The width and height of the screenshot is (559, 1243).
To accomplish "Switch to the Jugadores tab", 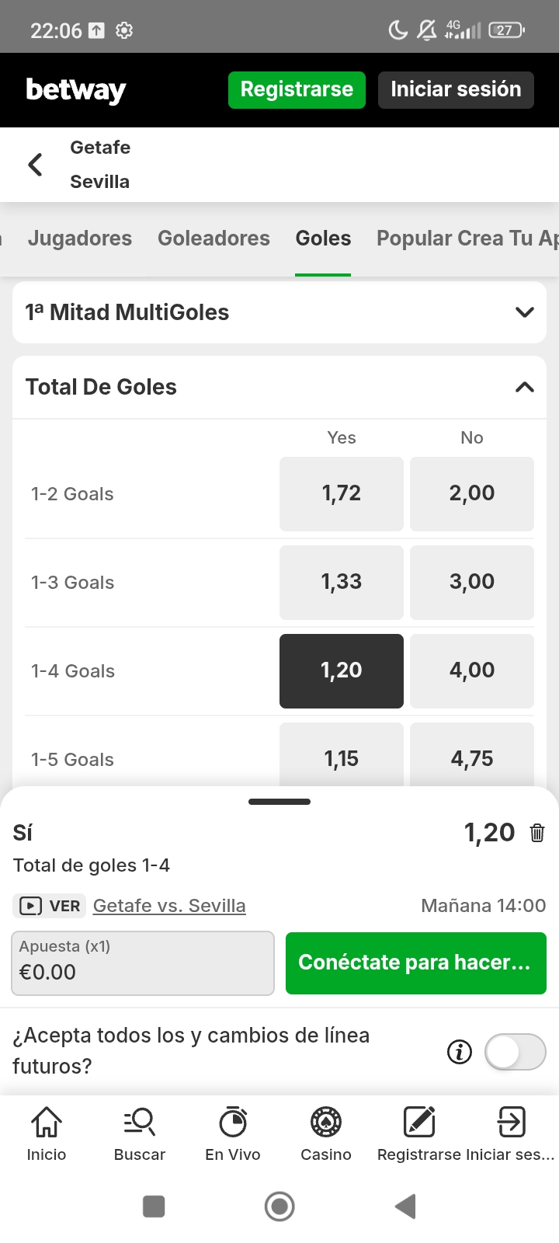I will pyautogui.click(x=80, y=239).
